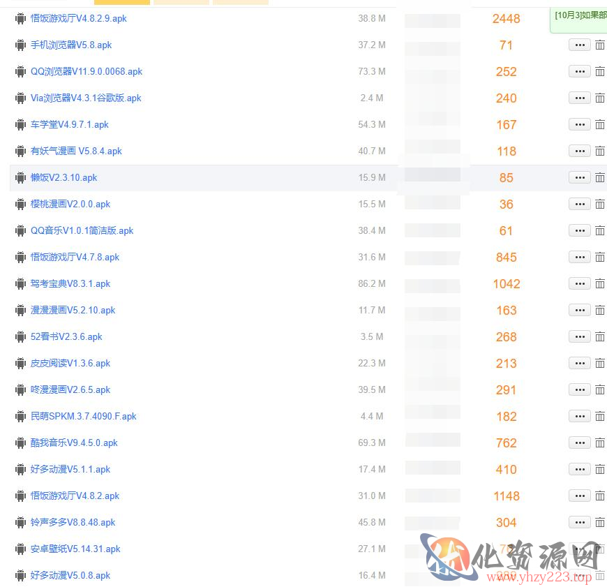
Task: Click Android icon beside 民萌SPKM.3.7.4090.F.apk
Action: [x=20, y=417]
